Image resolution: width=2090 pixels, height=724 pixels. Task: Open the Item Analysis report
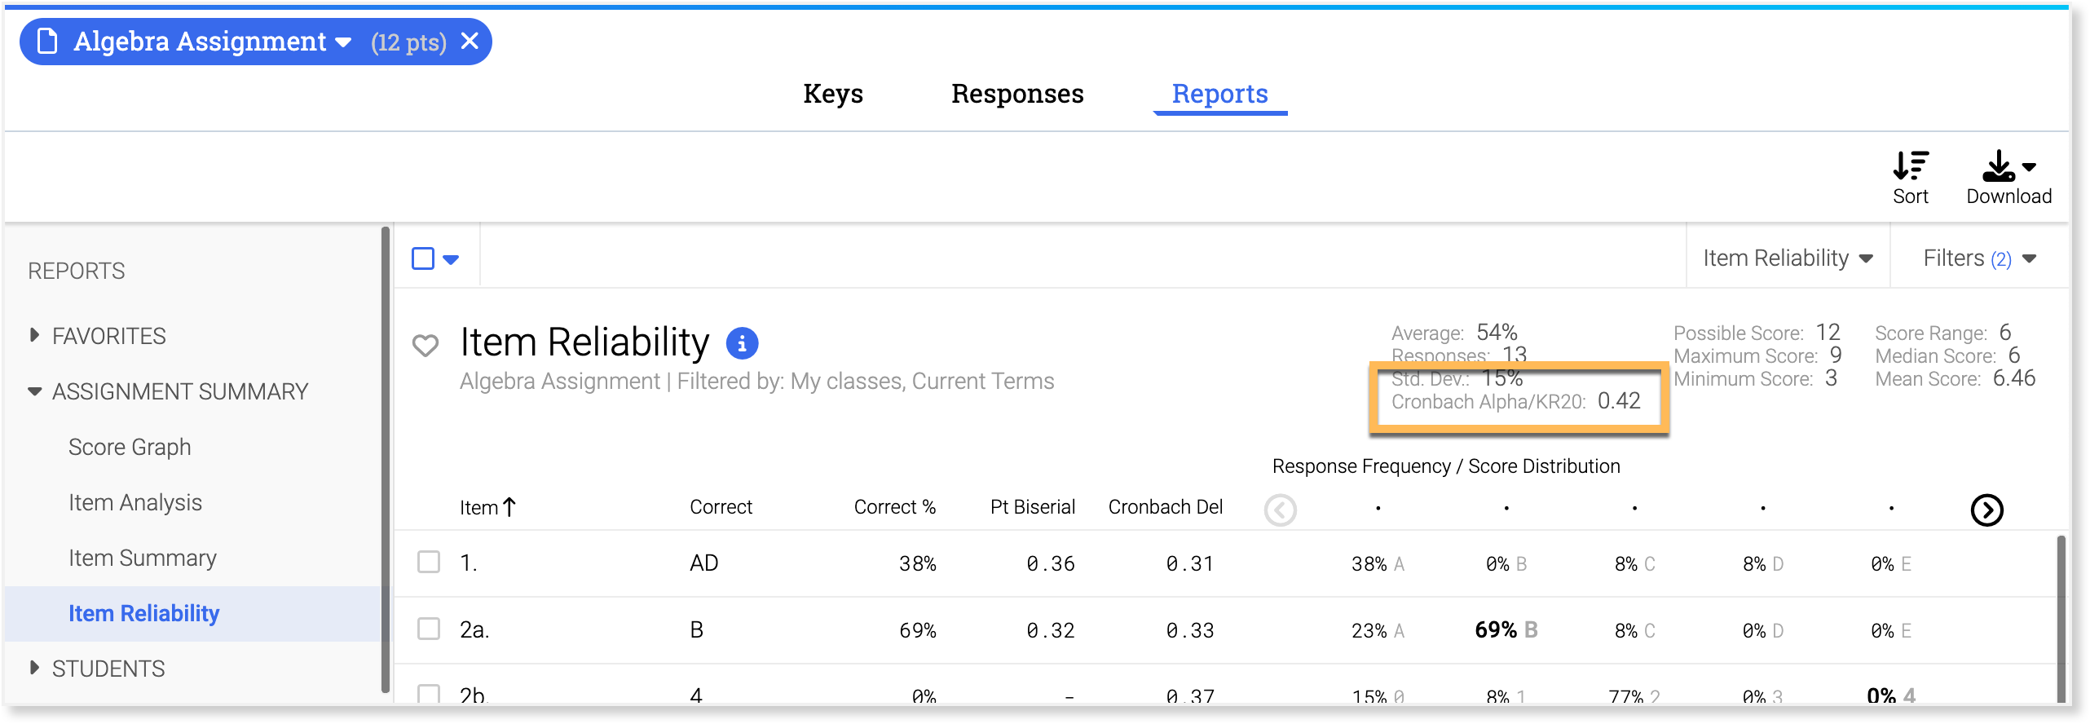coord(135,502)
